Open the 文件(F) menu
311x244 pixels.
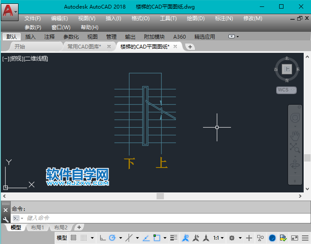point(33,18)
